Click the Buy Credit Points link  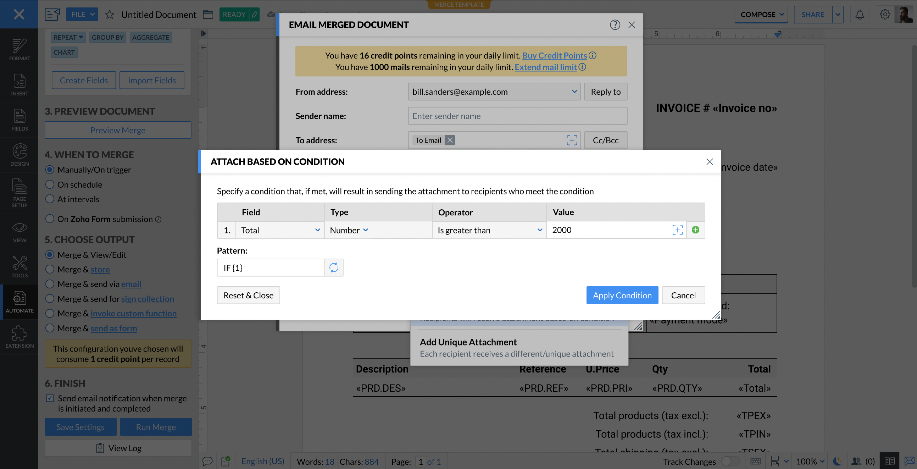[554, 56]
